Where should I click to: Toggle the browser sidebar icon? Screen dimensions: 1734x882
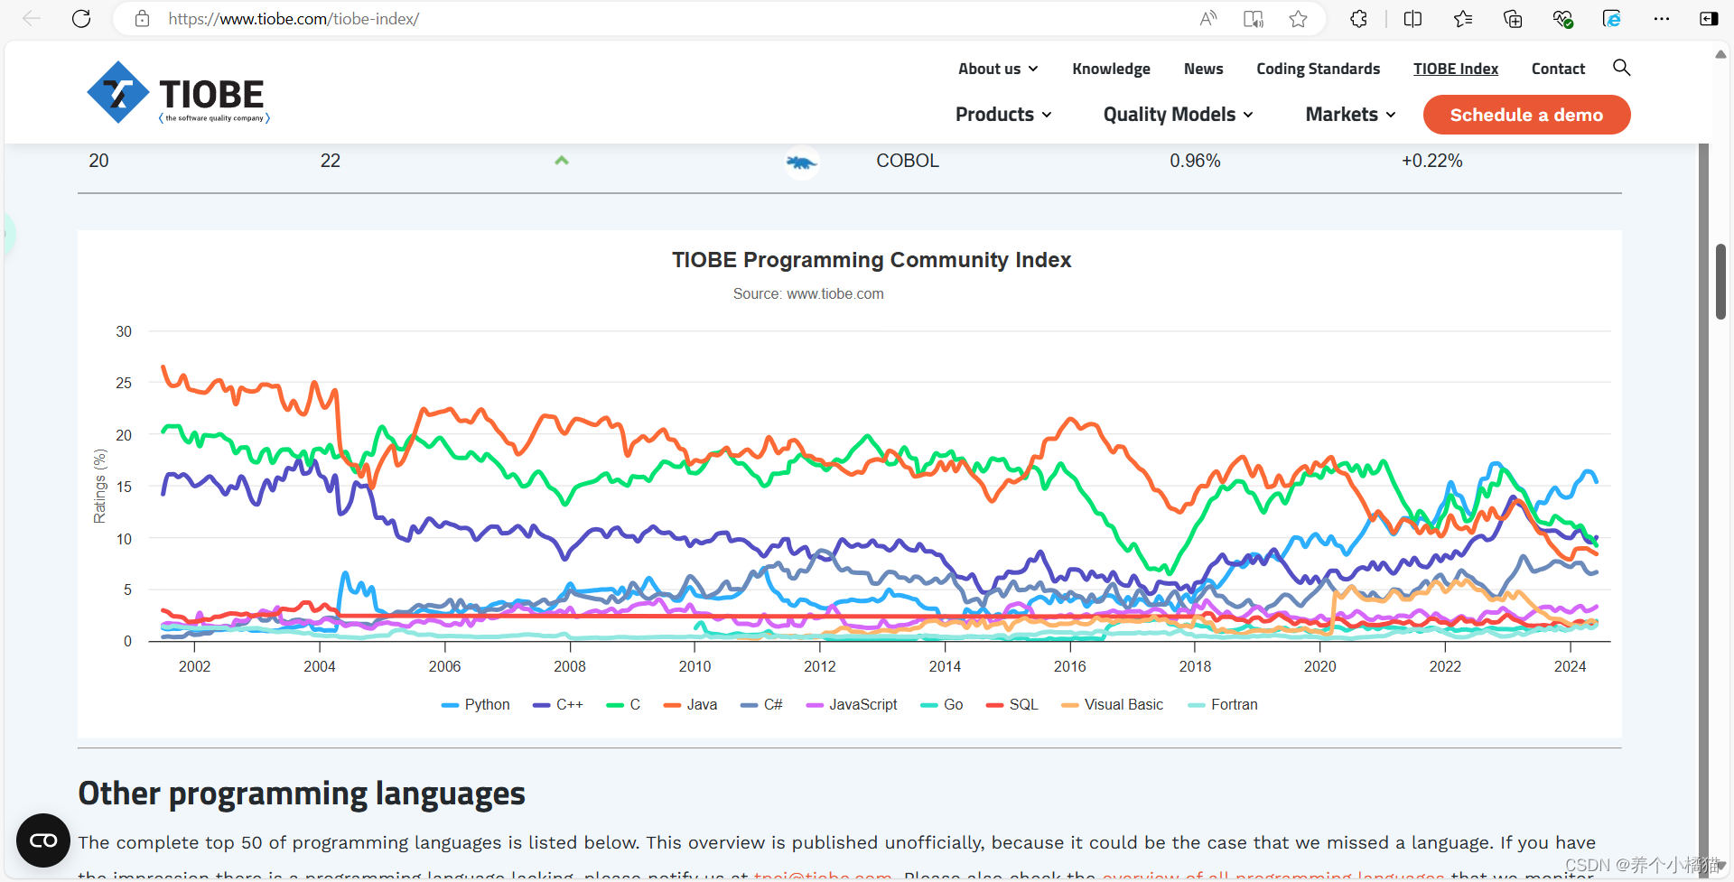(1709, 19)
